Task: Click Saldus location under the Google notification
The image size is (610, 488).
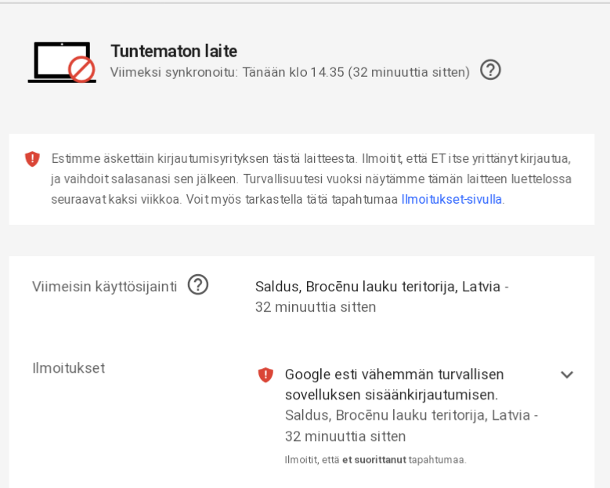Action: coord(408,415)
